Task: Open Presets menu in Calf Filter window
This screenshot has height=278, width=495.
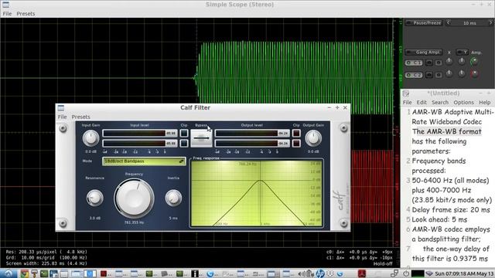Action: 80,117
